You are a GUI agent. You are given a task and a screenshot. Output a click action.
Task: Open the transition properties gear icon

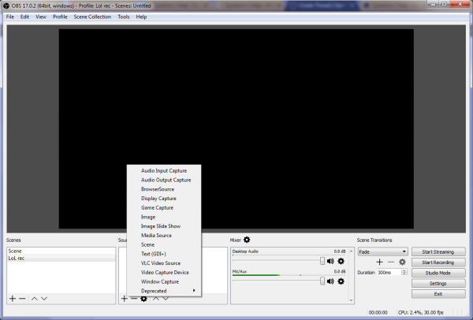[x=402, y=262]
